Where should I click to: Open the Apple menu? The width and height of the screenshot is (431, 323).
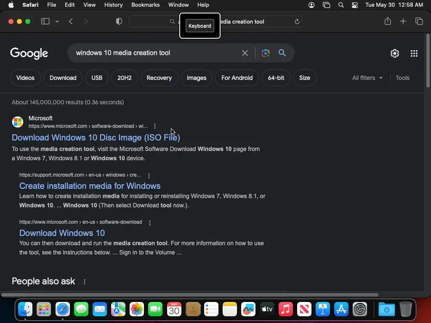pos(11,5)
